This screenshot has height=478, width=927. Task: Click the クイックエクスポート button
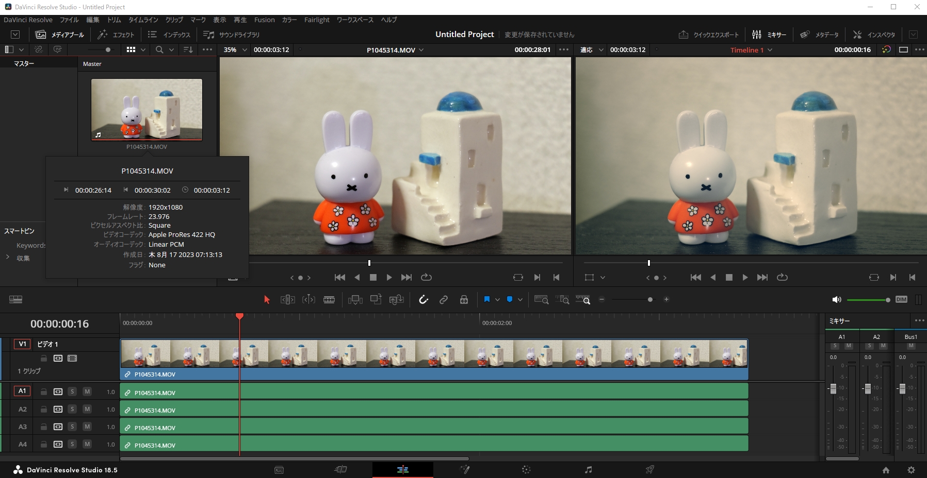click(709, 35)
